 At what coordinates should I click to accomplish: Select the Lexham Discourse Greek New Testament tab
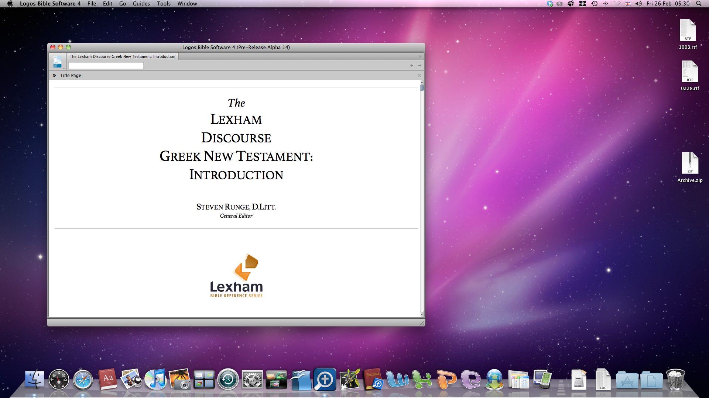pos(122,56)
